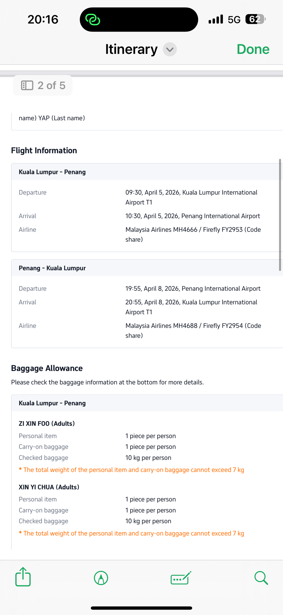Tap the Share icon in bottom toolbar
283x615 pixels.
23,577
